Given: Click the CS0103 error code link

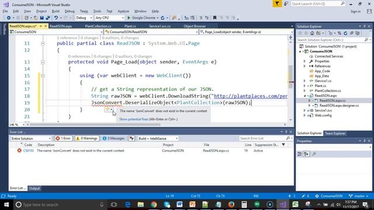Looking at the screenshot, I should [x=29, y=150].
